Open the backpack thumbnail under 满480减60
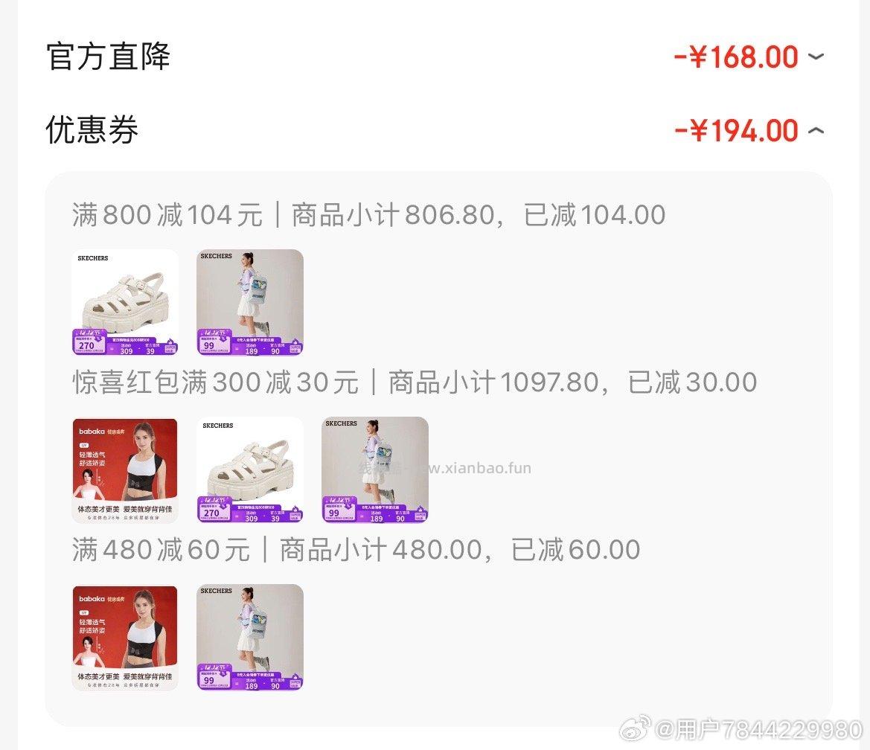Image resolution: width=870 pixels, height=750 pixels. [250, 638]
